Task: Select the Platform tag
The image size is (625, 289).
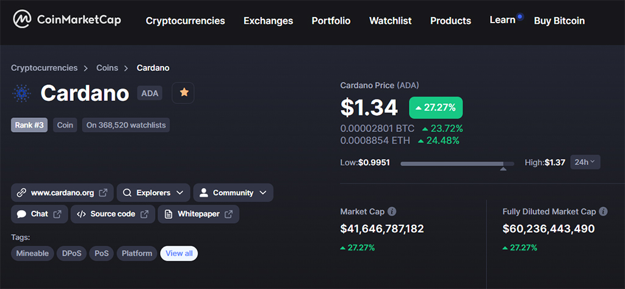Action: (x=137, y=254)
